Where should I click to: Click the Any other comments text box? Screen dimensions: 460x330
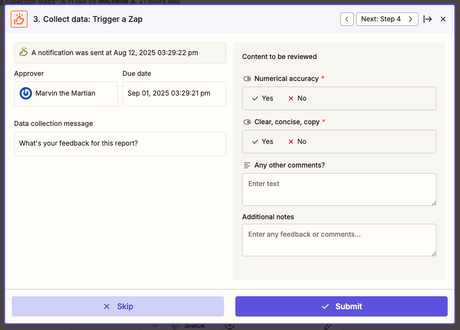pos(339,189)
